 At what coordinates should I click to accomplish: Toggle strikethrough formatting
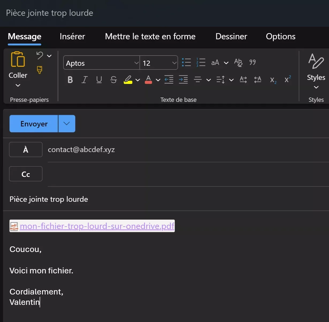point(113,80)
